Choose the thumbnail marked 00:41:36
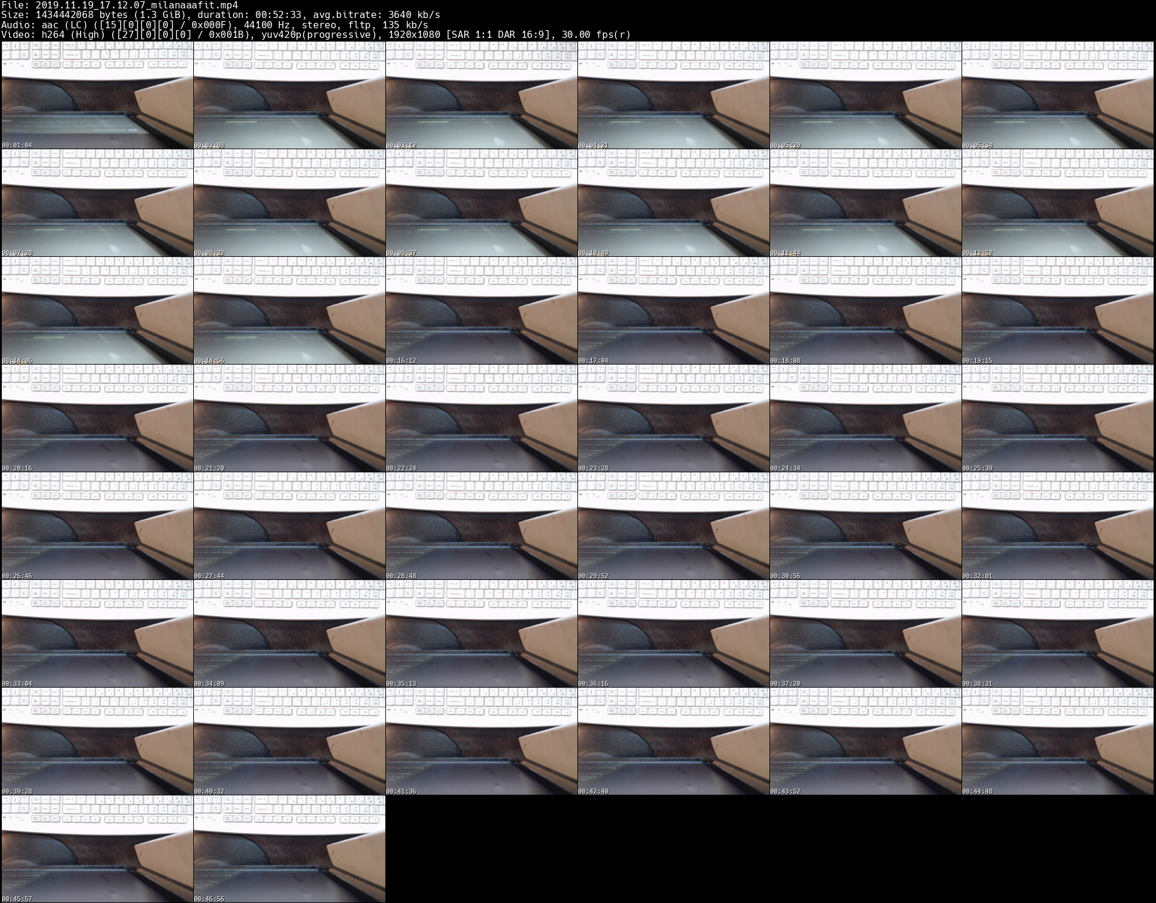 pos(481,741)
